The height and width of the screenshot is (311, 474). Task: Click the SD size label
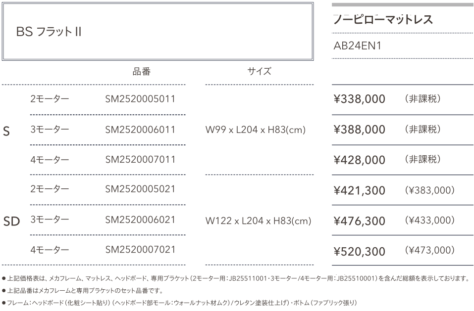tap(11, 221)
